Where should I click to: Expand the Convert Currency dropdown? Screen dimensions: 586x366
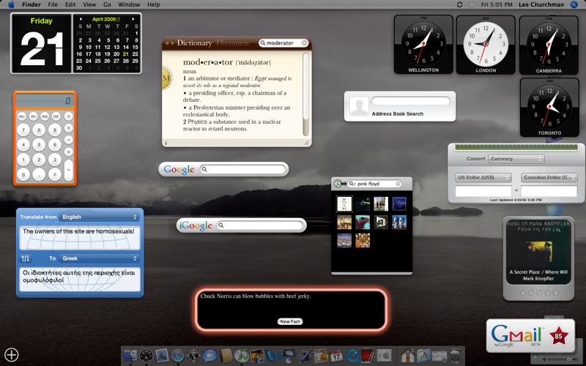coord(516,159)
